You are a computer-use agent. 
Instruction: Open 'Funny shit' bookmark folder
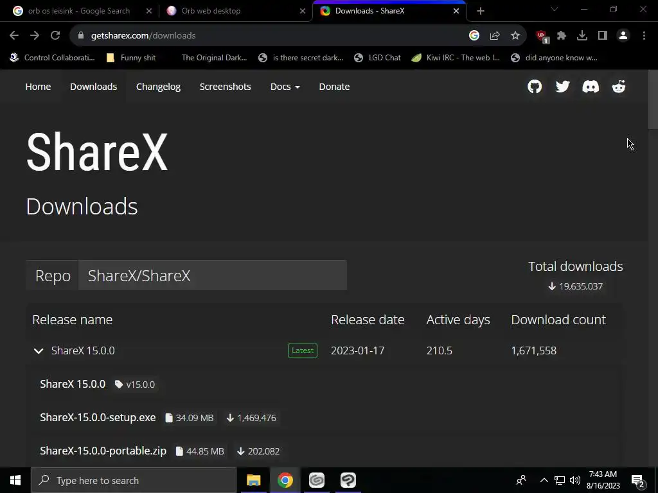coord(131,58)
